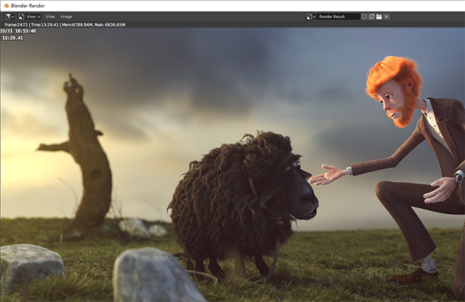
Task: Unlink Render Result with X icon
Action: coord(387,17)
